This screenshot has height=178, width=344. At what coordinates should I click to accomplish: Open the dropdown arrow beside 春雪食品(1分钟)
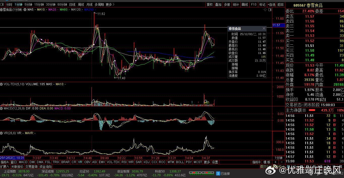(25, 10)
